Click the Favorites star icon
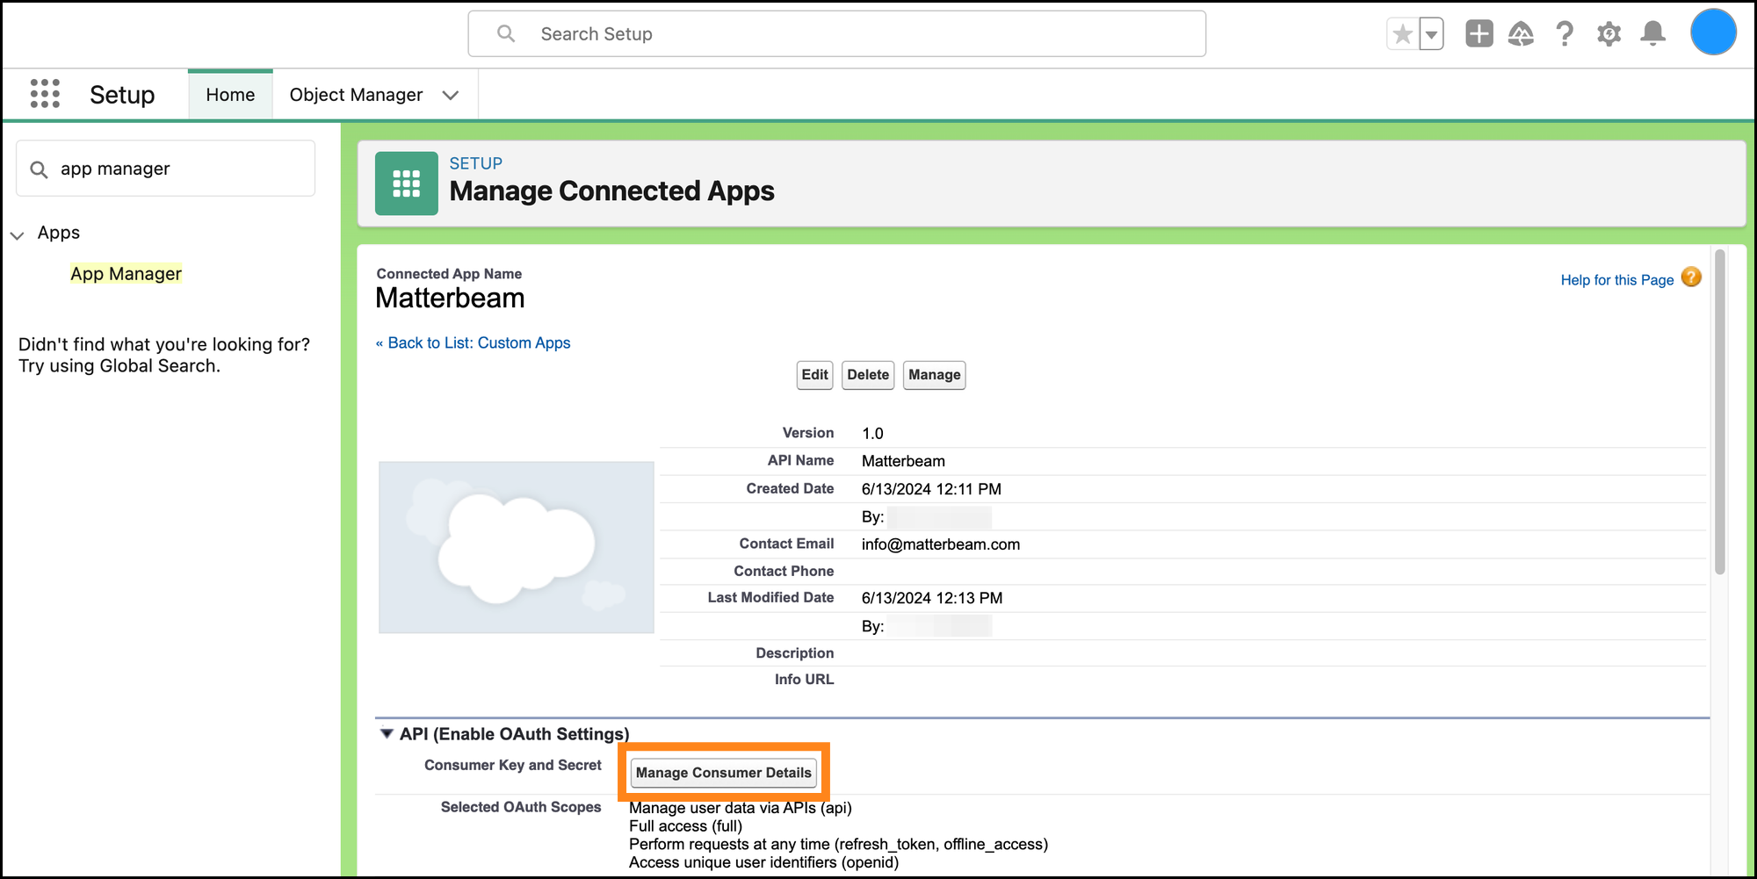 pos(1402,34)
